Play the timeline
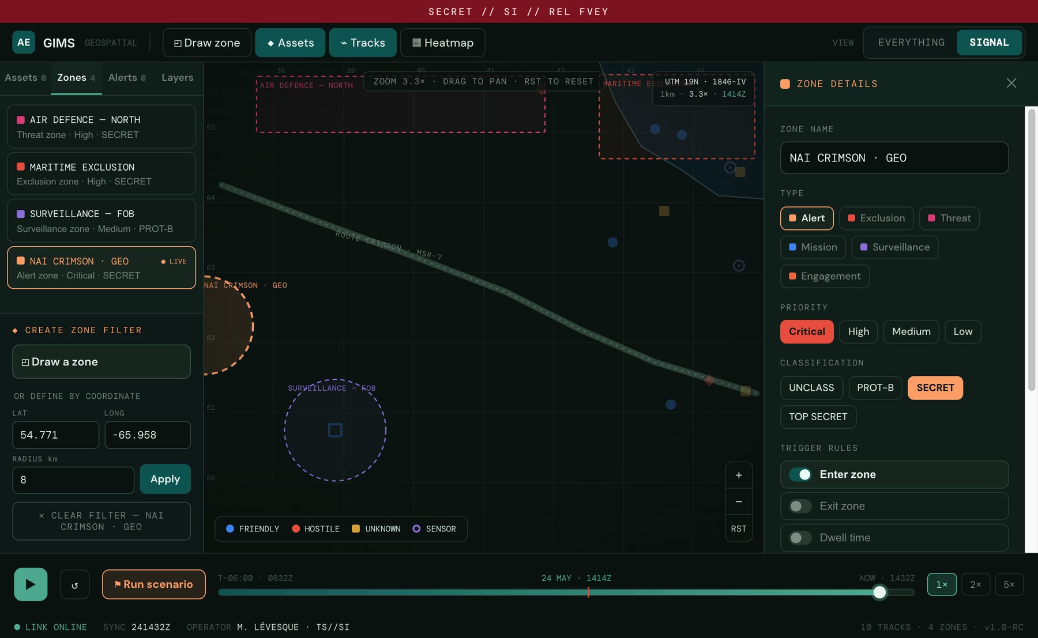The height and width of the screenshot is (638, 1038). click(31, 584)
